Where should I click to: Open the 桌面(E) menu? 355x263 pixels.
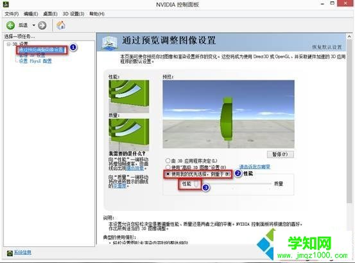coord(50,14)
